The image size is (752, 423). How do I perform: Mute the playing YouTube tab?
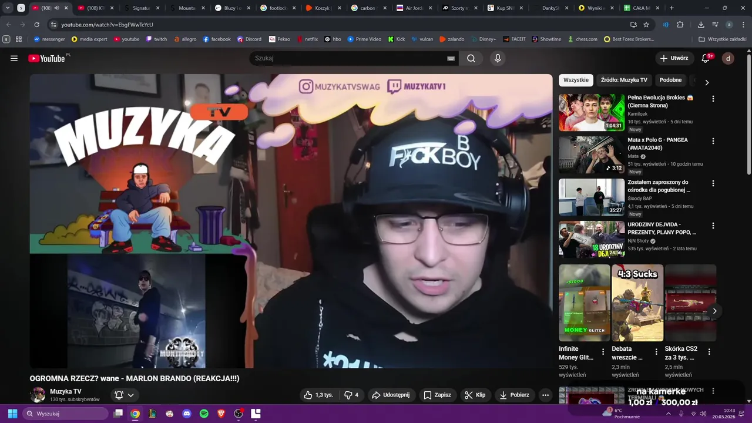pyautogui.click(x=57, y=8)
